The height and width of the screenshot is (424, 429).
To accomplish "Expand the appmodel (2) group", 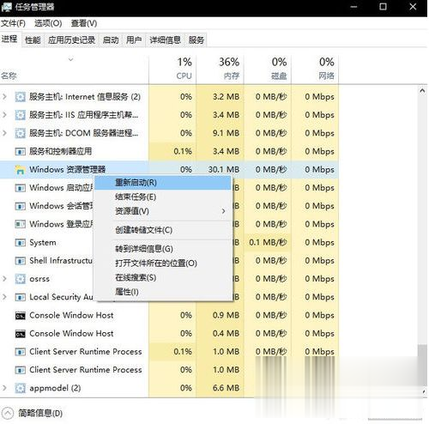I will 4,388.
